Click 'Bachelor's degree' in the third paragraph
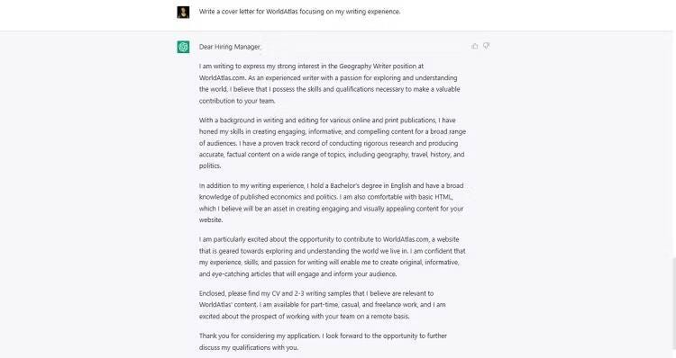676x358 pixels. [x=359, y=186]
